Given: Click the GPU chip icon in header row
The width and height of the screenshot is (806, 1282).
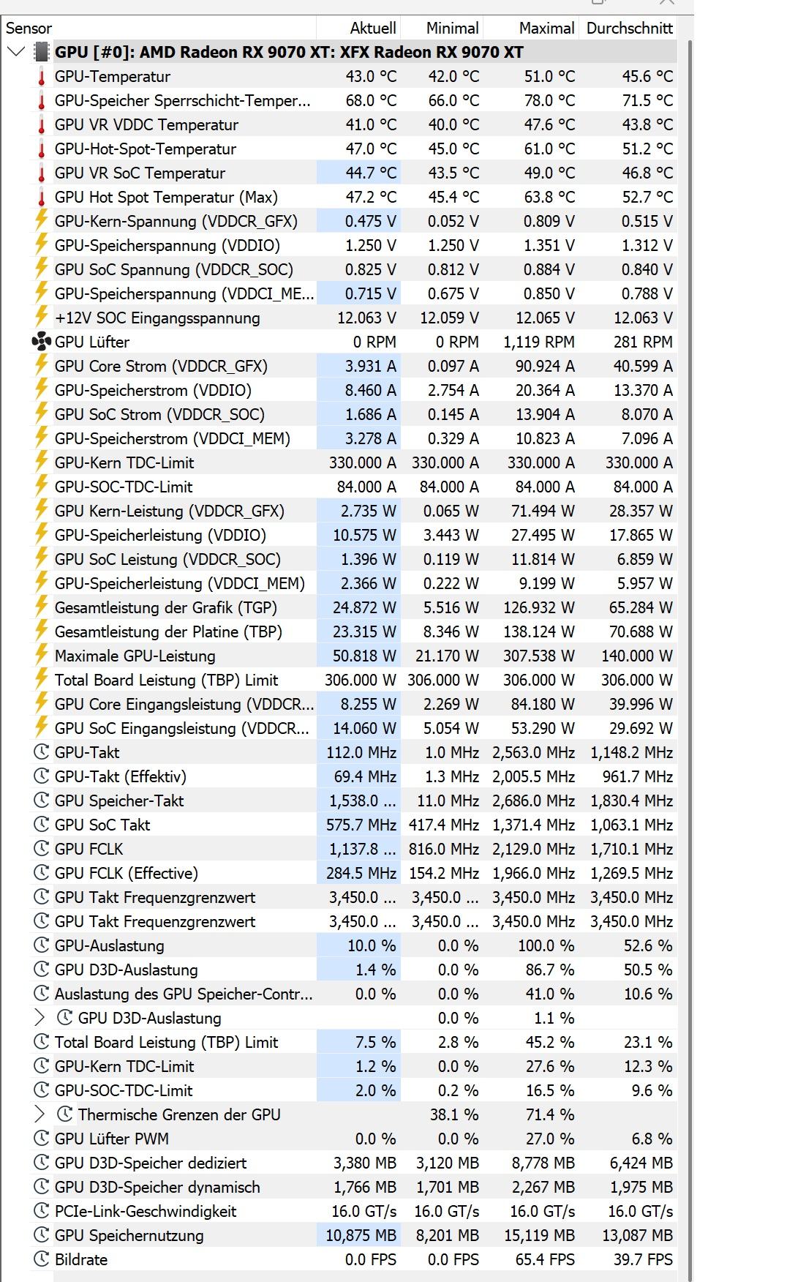Looking at the screenshot, I should 42,52.
